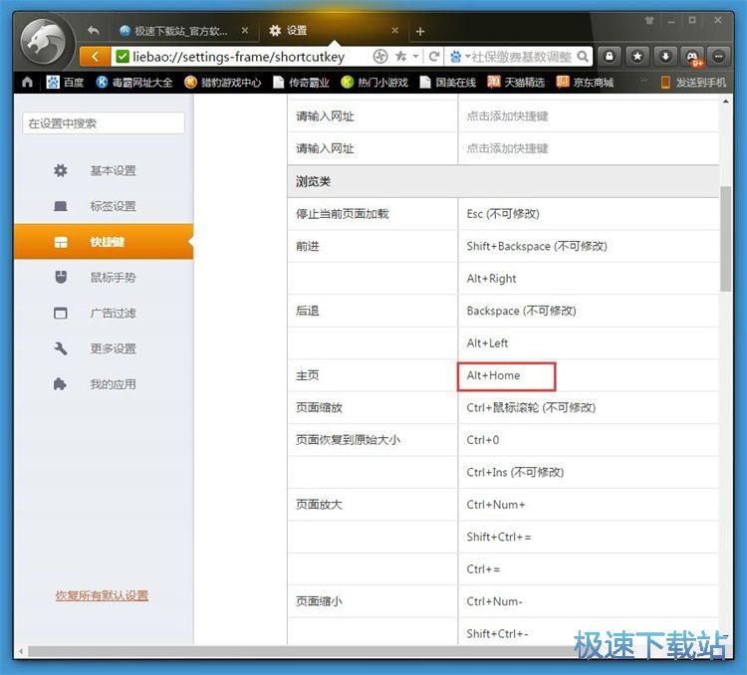Open 标签设置 in the sidebar

104,206
